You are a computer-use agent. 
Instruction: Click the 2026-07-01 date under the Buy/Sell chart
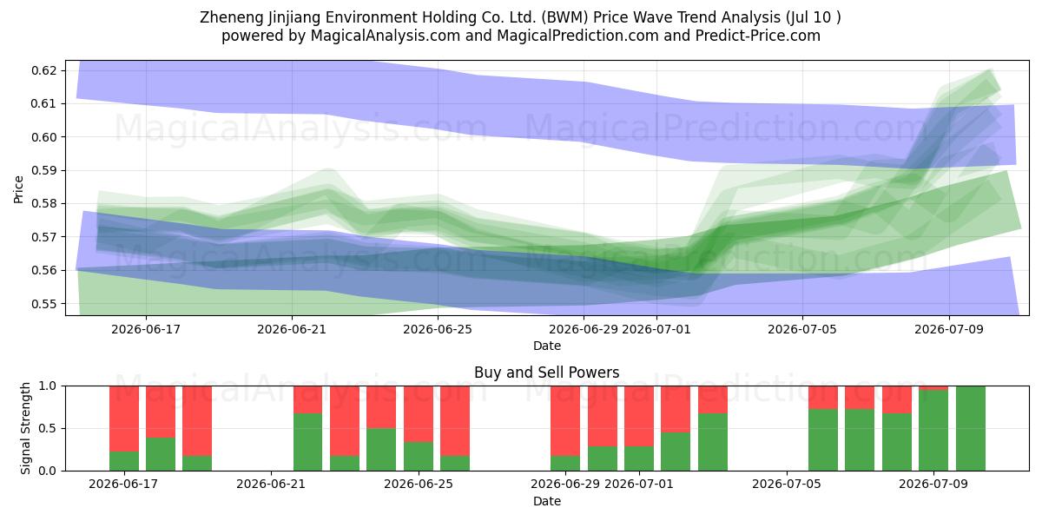click(639, 485)
